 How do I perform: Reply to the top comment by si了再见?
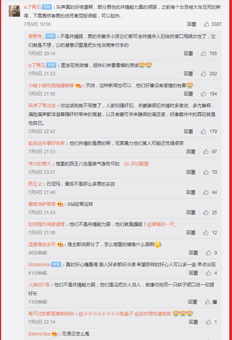192,24
